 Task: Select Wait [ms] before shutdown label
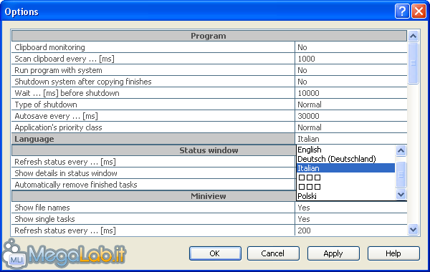(153, 93)
